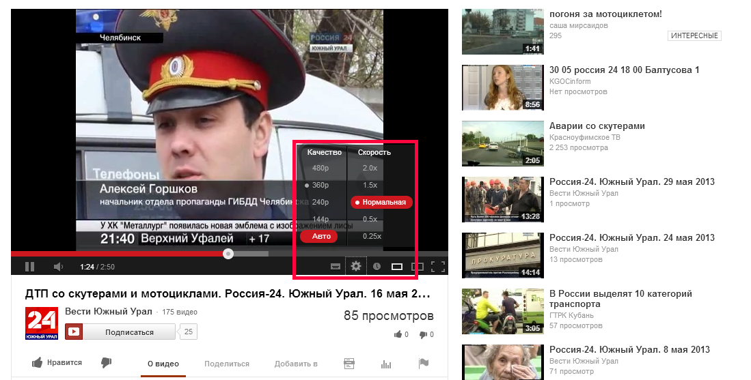Click the 85 просмотров view count
This screenshot has width=751, height=380.
click(388, 315)
